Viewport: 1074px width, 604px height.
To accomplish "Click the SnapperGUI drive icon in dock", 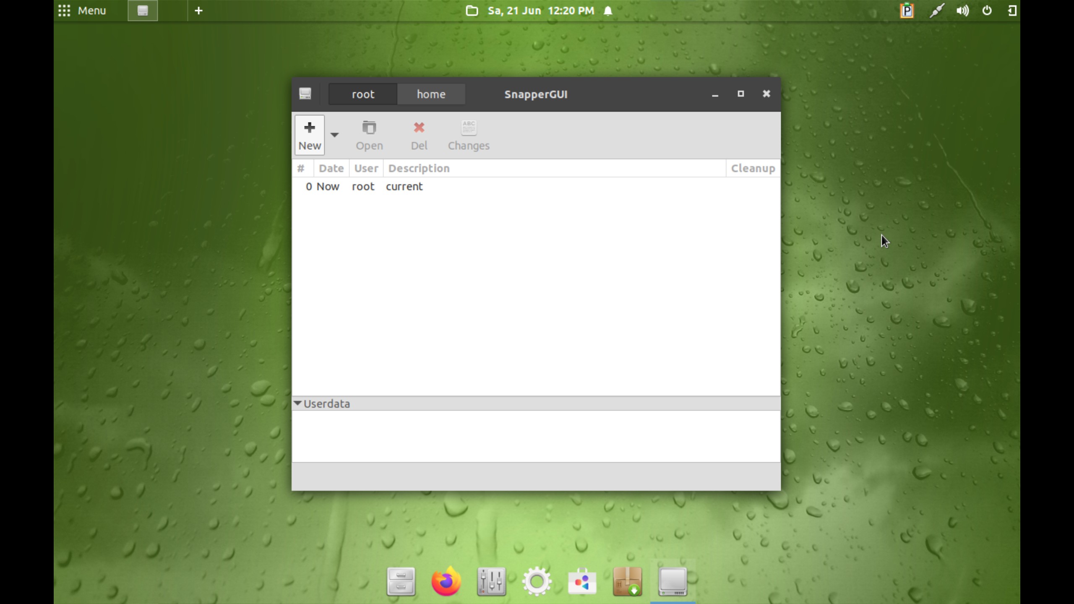I will pyautogui.click(x=673, y=582).
